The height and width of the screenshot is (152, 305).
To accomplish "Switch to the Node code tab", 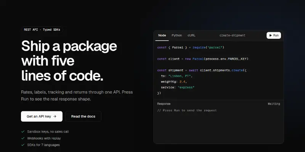I will (162, 35).
